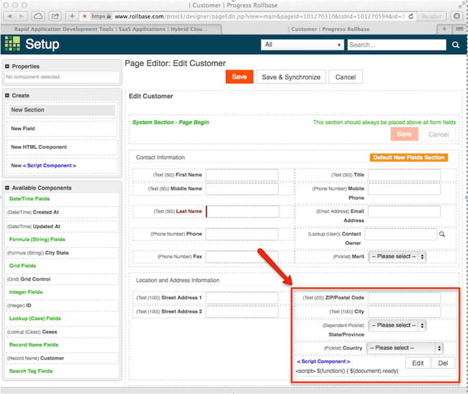Switch to Rapid Application Development Tools tab
This screenshot has height=394, width=468.
click(x=109, y=29)
